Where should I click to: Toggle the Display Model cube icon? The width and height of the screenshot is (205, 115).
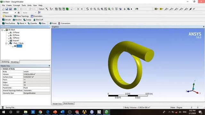128,9
